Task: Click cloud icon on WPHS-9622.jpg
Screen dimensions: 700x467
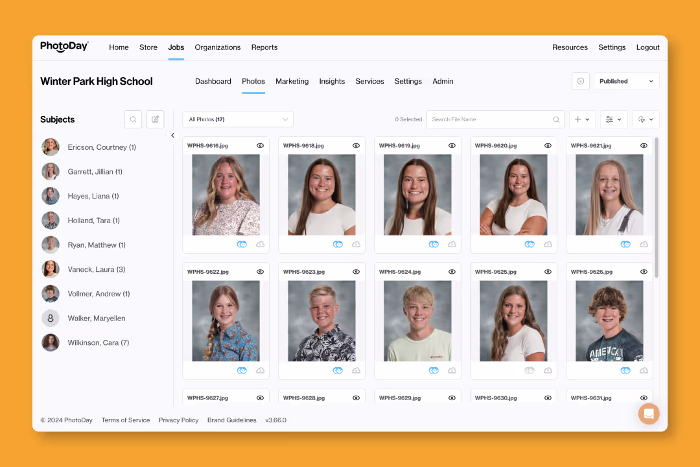Action: pyautogui.click(x=261, y=370)
